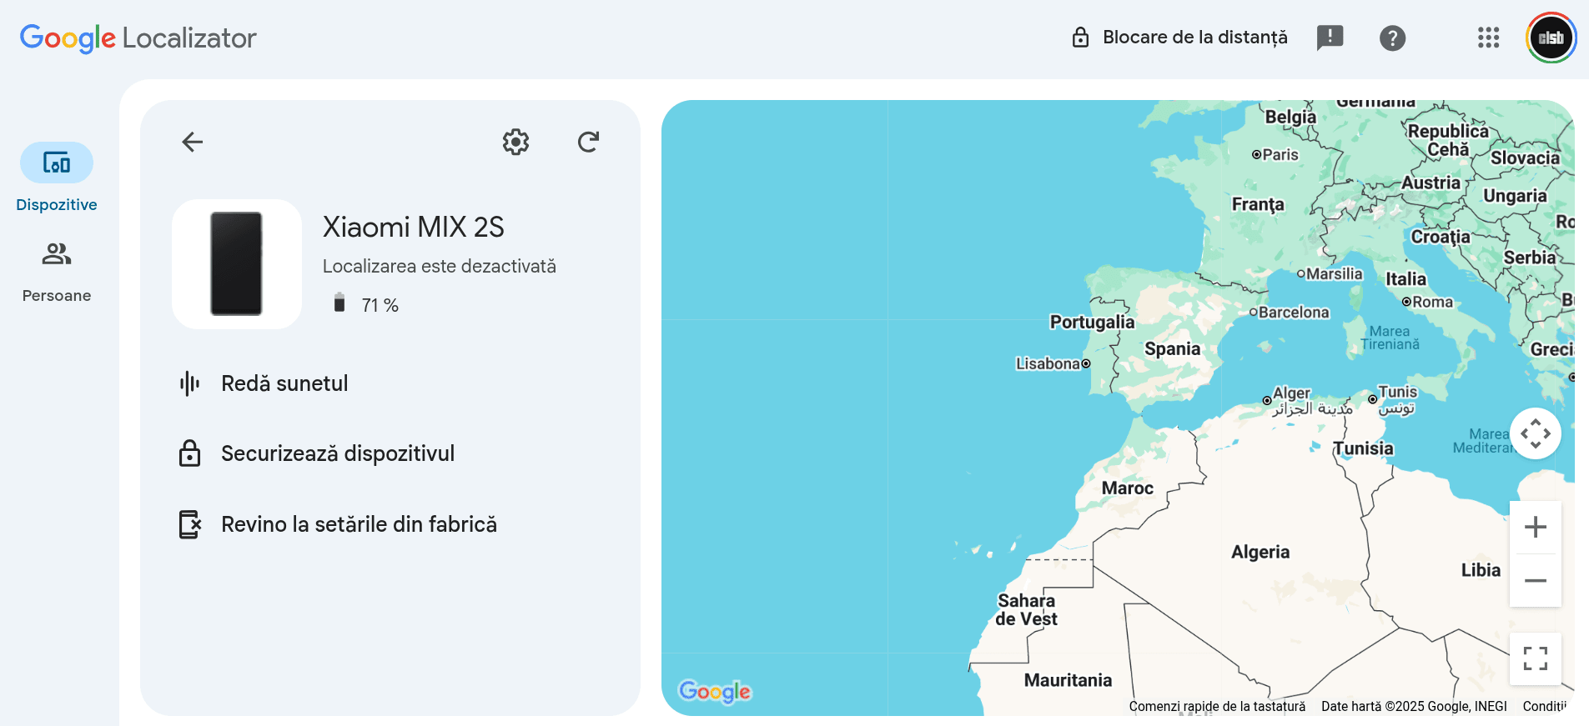Viewport: 1589px width, 726px height.
Task: Click the Google Localizator logo
Action: pyautogui.click(x=138, y=38)
